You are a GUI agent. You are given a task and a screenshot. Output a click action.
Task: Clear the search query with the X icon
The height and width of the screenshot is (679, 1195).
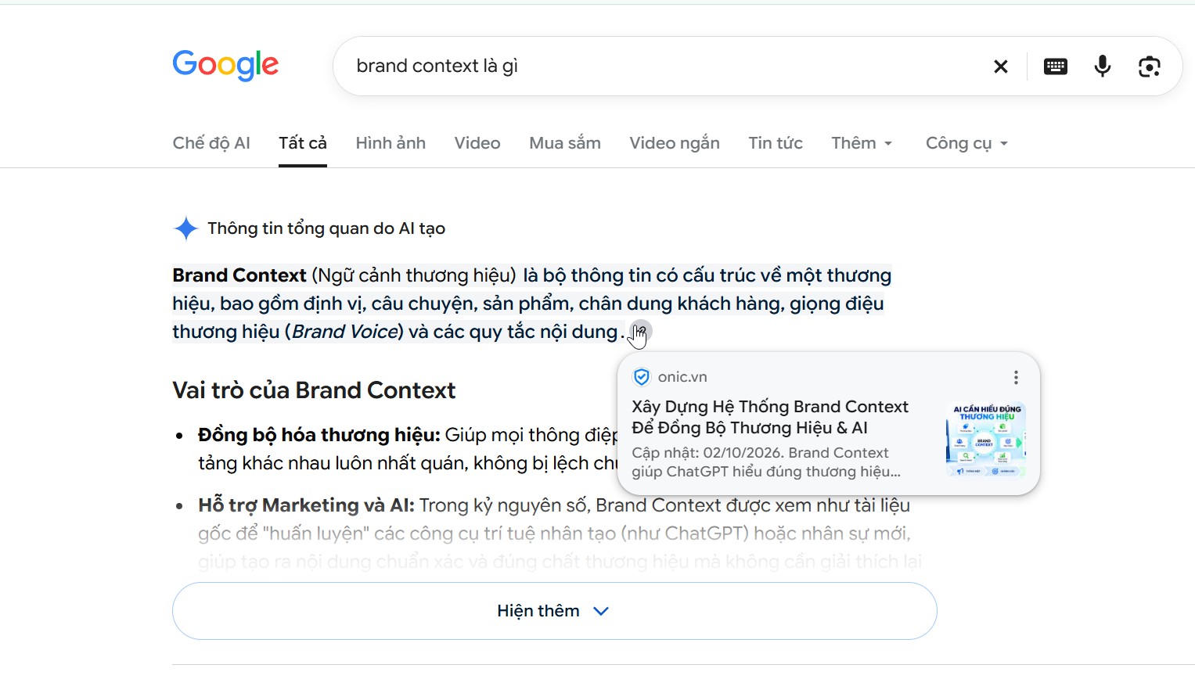(x=1000, y=66)
